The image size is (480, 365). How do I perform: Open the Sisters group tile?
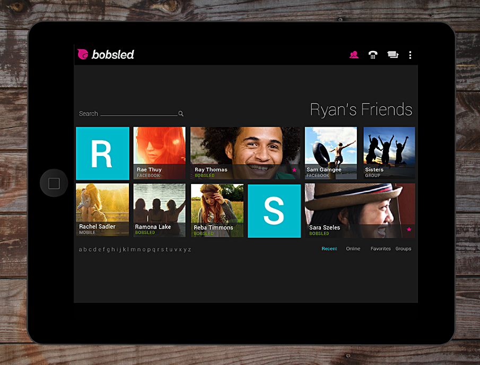[389, 153]
